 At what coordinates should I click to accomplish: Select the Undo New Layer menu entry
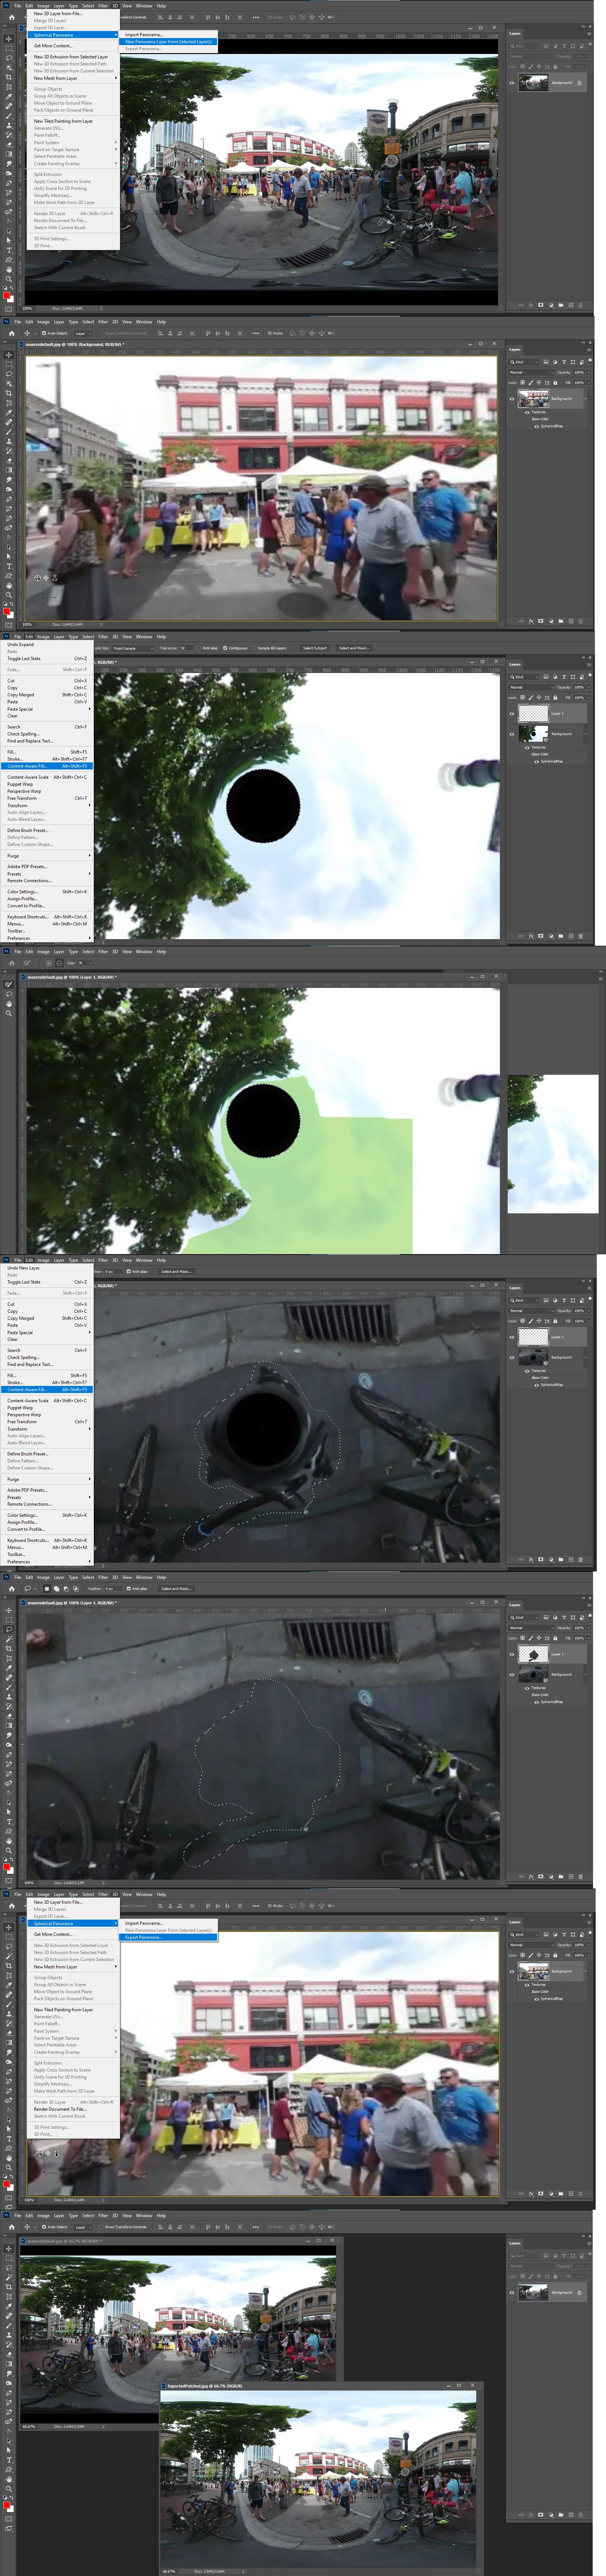tap(47, 1268)
